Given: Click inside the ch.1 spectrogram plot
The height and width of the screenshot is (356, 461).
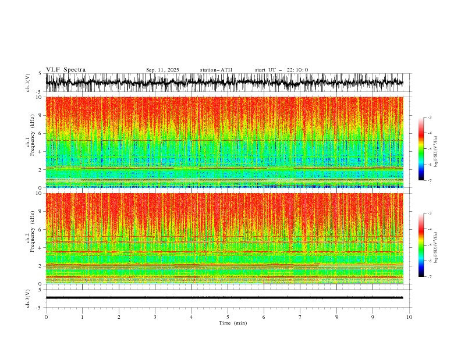Looking at the screenshot, I should point(225,142).
